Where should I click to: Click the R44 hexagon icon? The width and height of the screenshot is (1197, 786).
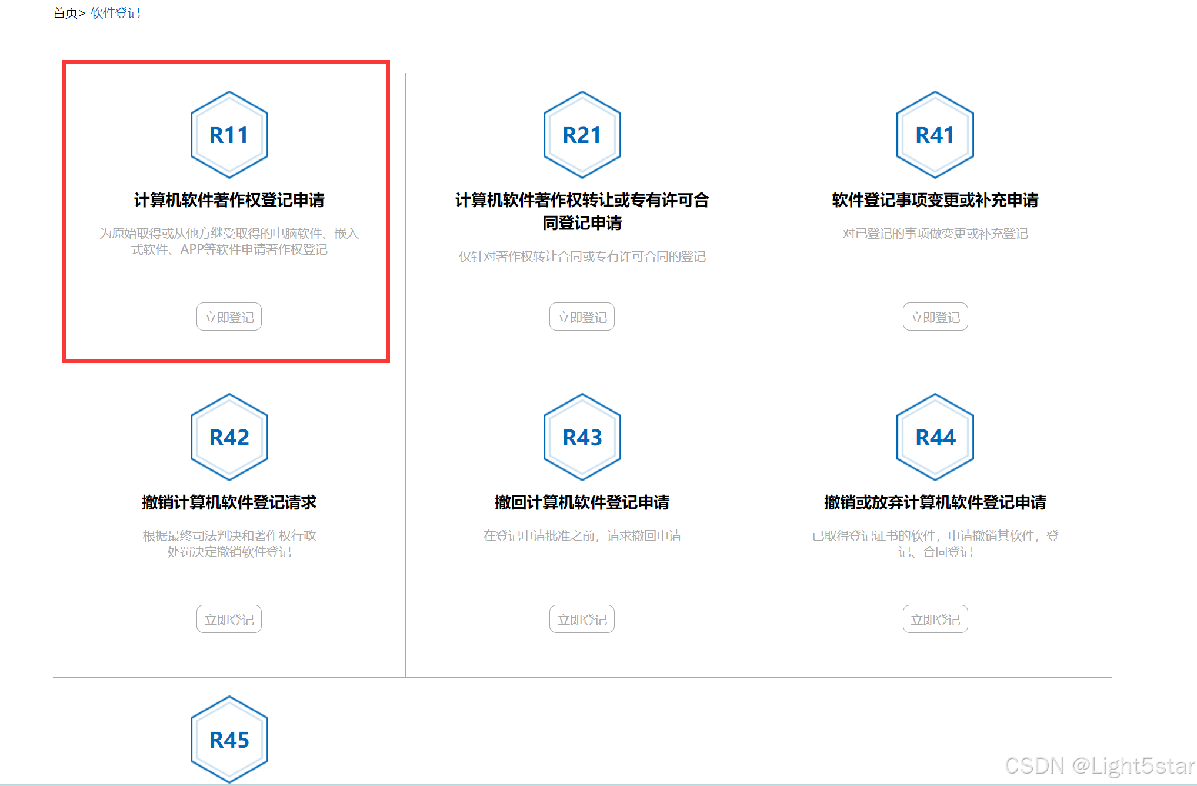[x=935, y=437]
